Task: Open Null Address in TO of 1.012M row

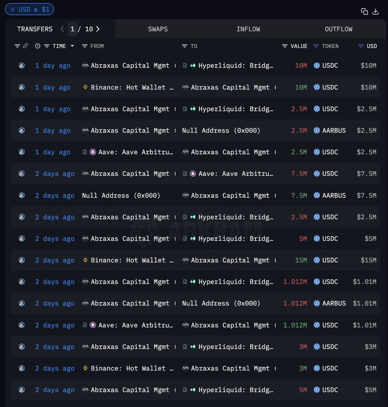Action: coord(221,303)
